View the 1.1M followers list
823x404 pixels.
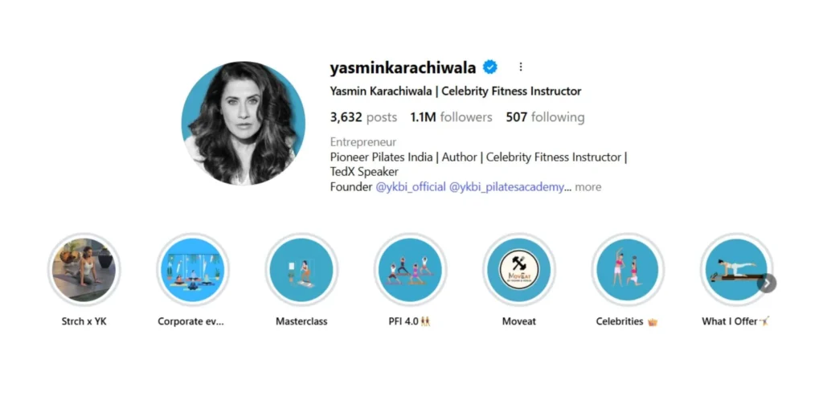[451, 117]
